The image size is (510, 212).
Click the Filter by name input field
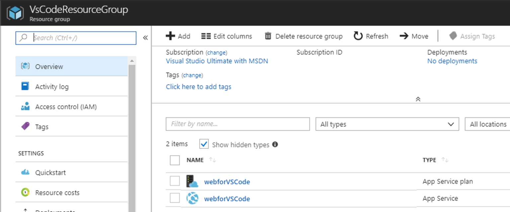pyautogui.click(x=237, y=124)
